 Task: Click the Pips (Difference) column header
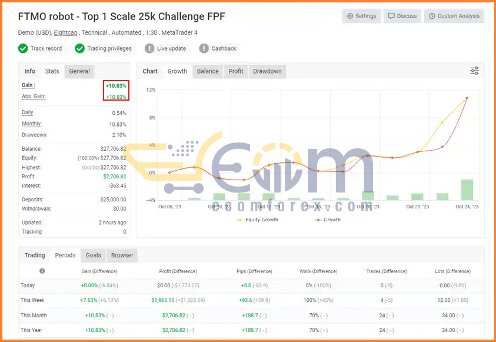[254, 271]
